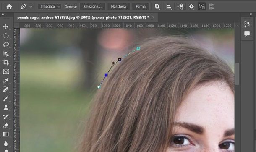The height and width of the screenshot is (152, 256).
Task: Toggle Auto Add/Delete anchor option
Action: pos(201,7)
